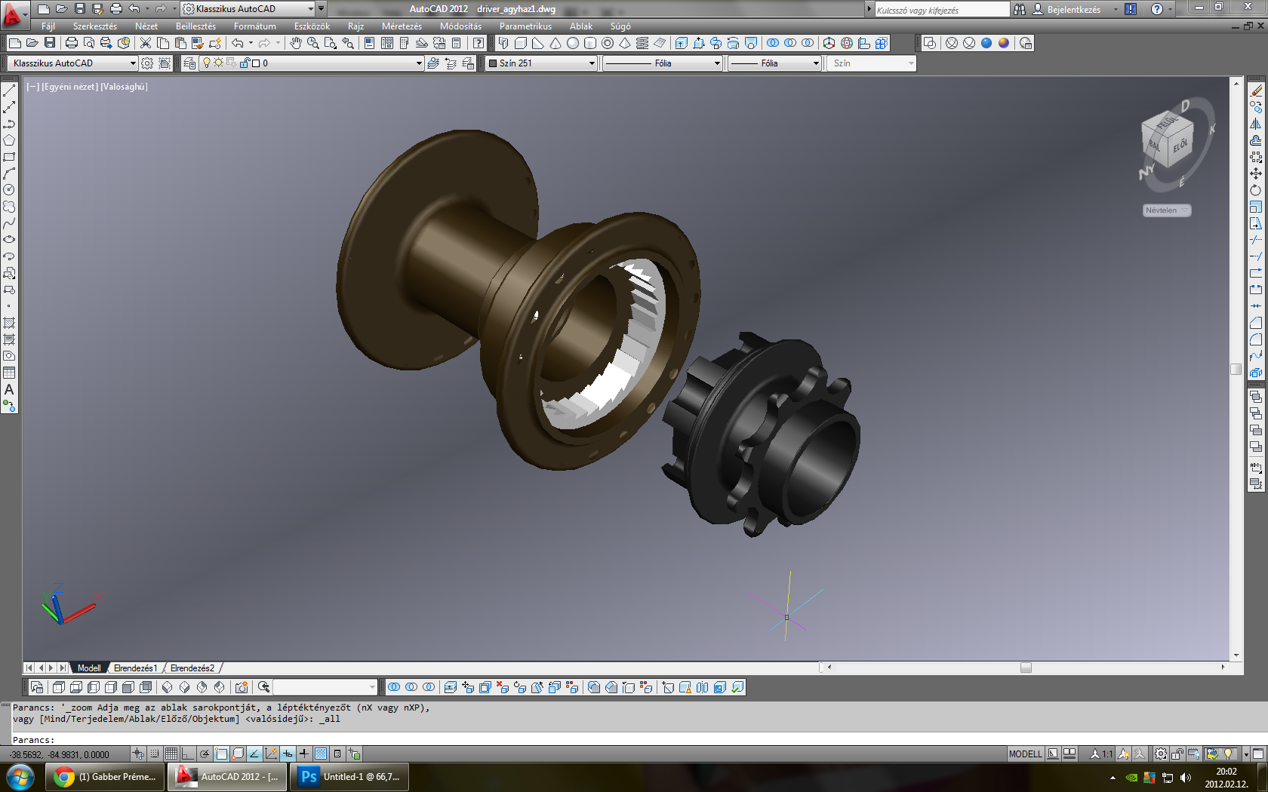Select the Line drawing tool
The width and height of the screenshot is (1268, 792).
(x=9, y=91)
